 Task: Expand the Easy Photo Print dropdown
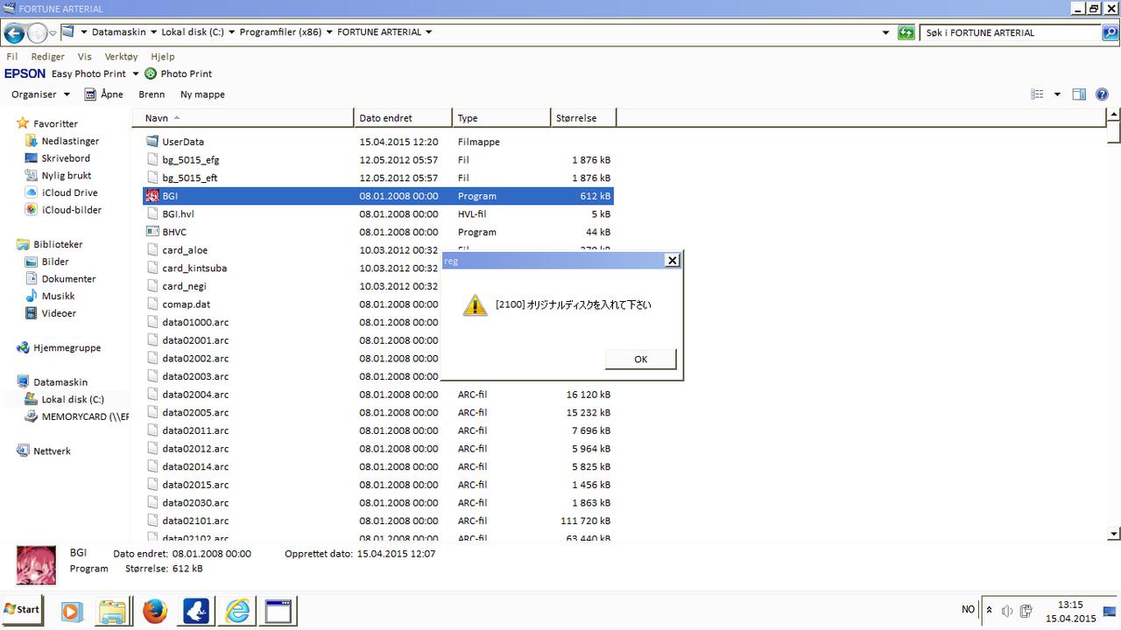click(136, 74)
